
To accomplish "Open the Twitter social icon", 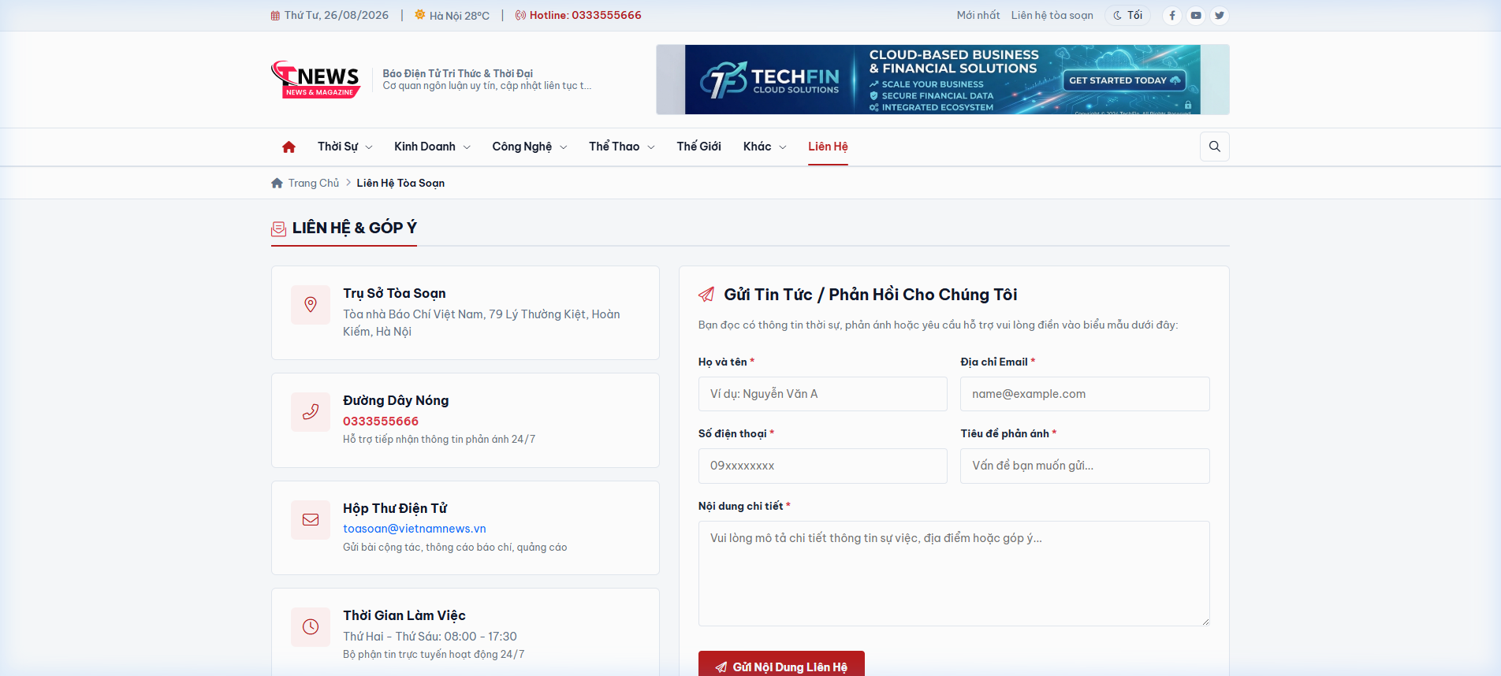I will (1220, 16).
